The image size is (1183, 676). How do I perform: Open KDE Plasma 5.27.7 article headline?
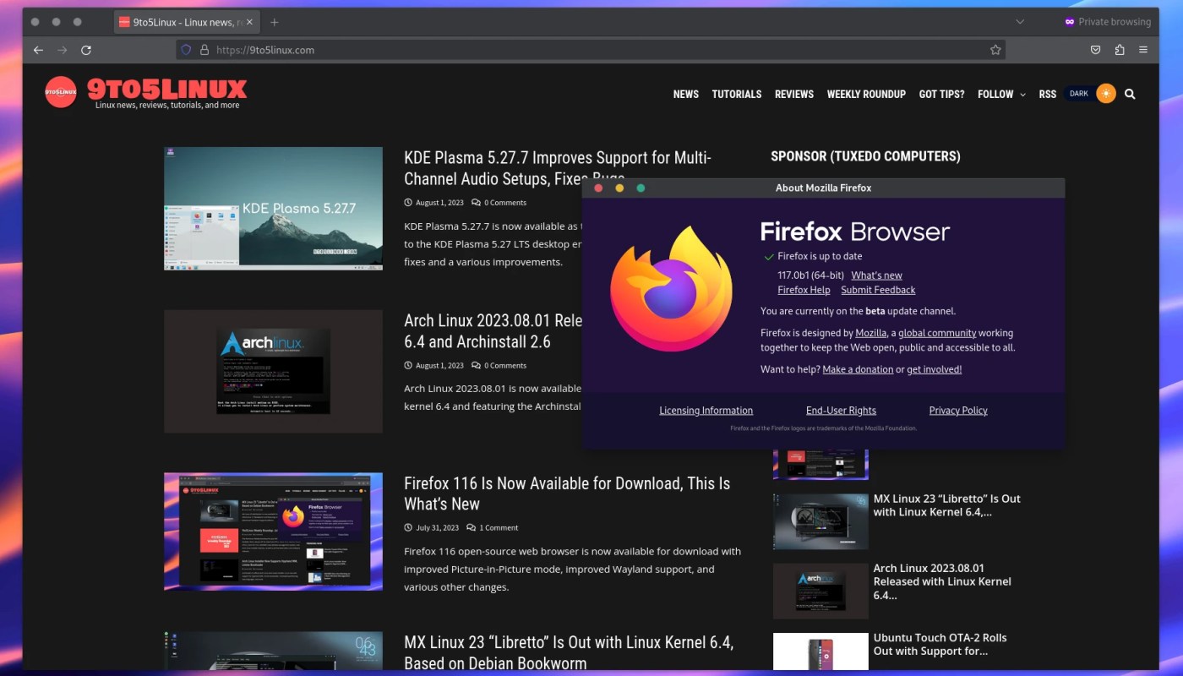558,167
